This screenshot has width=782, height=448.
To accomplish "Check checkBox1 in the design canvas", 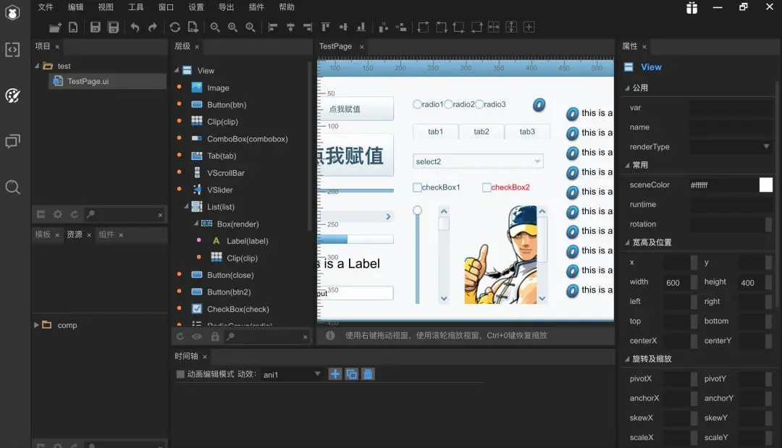I will 417,187.
